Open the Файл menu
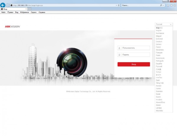The height and width of the screenshot is (136, 177). [x=3, y=12]
